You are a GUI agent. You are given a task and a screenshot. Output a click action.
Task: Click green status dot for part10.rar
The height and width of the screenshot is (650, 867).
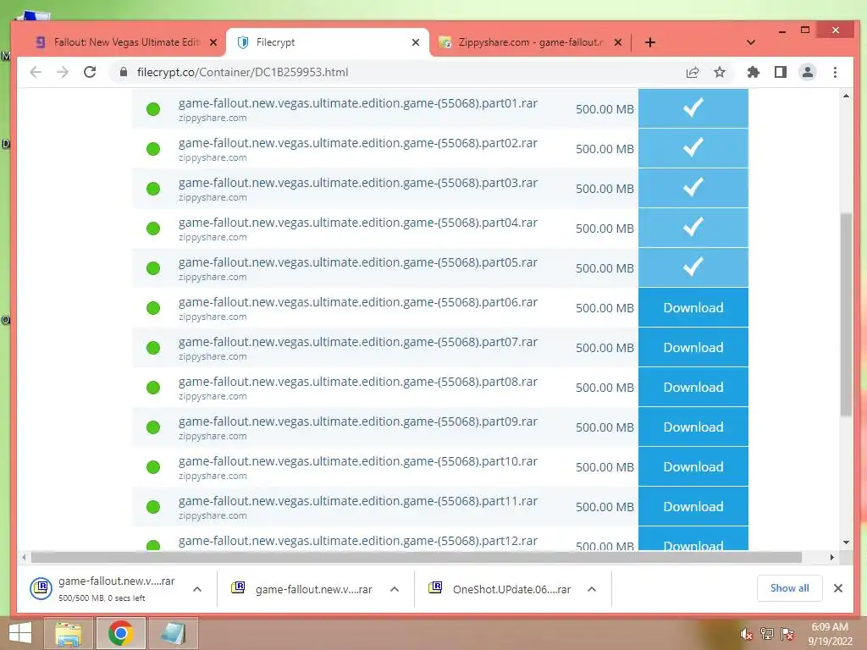[153, 467]
